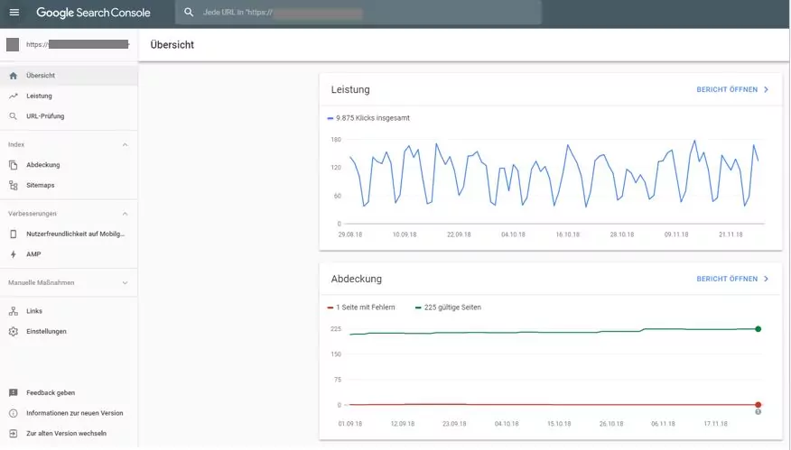Screen dimensions: 791x450
Task: Click Manuelle Maßnahmen section header label
Action: [x=42, y=282]
